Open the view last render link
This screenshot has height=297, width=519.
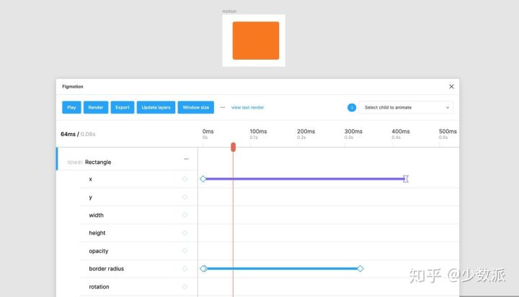pos(247,107)
